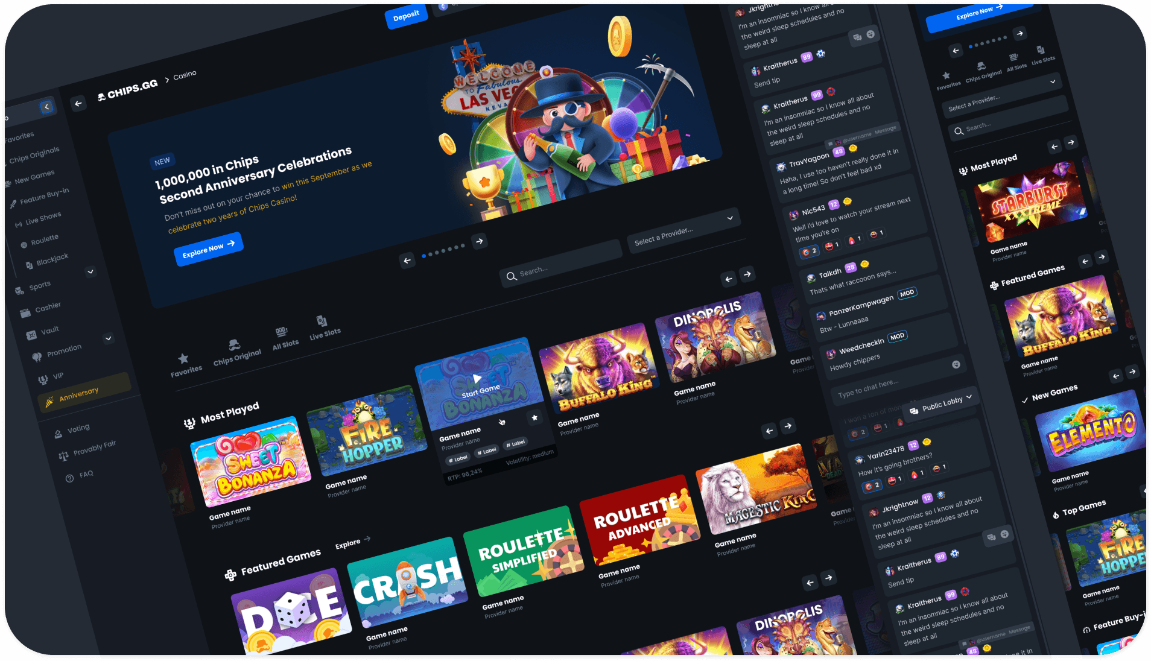
Task: Go to previous banner slide arrow
Action: 407,261
